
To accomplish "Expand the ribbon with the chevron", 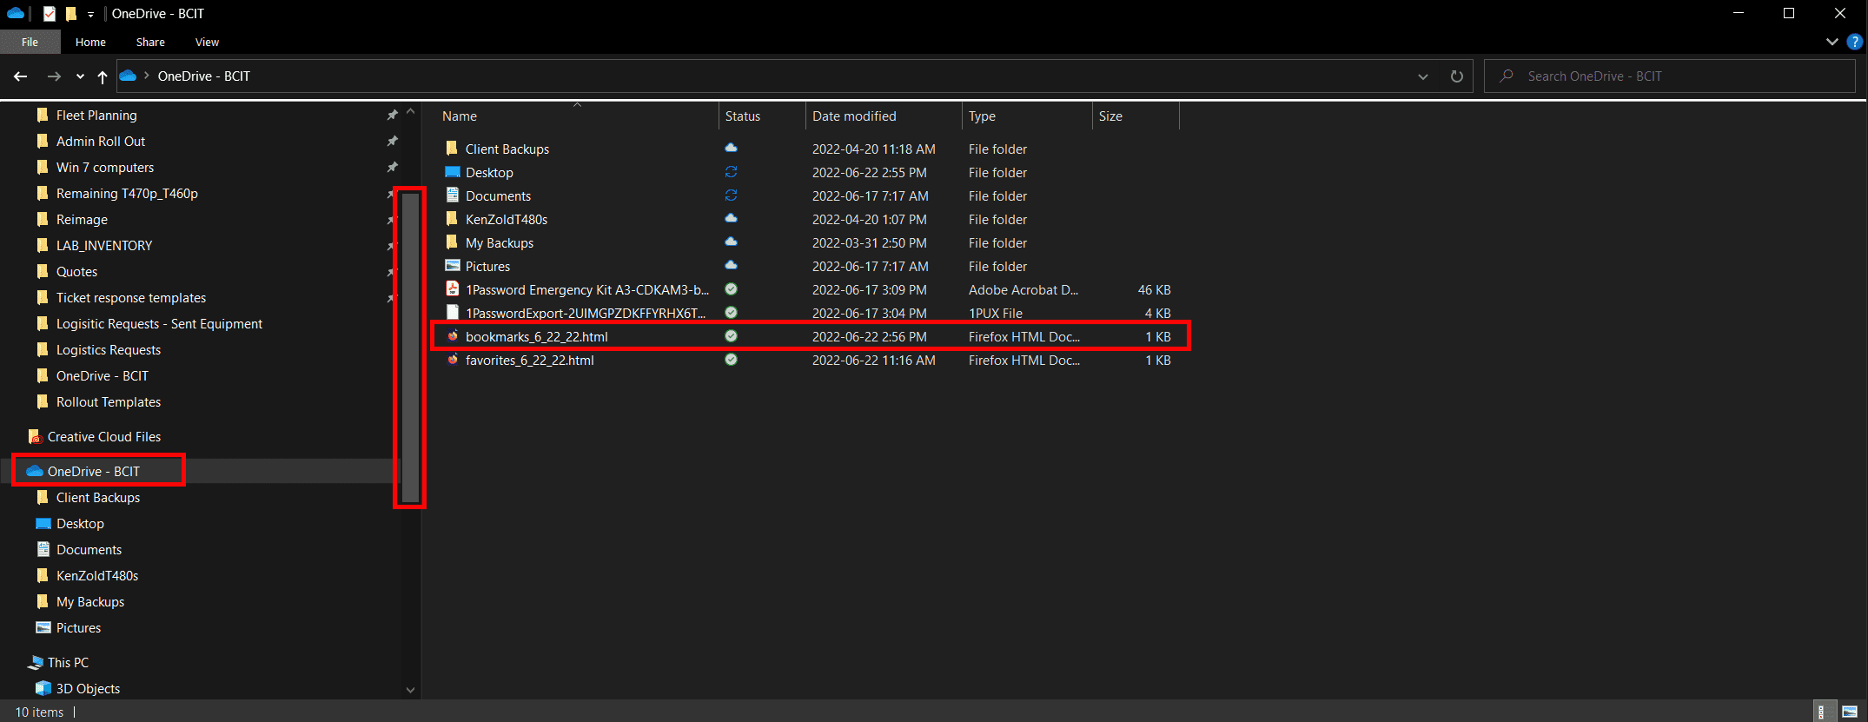I will (1832, 42).
